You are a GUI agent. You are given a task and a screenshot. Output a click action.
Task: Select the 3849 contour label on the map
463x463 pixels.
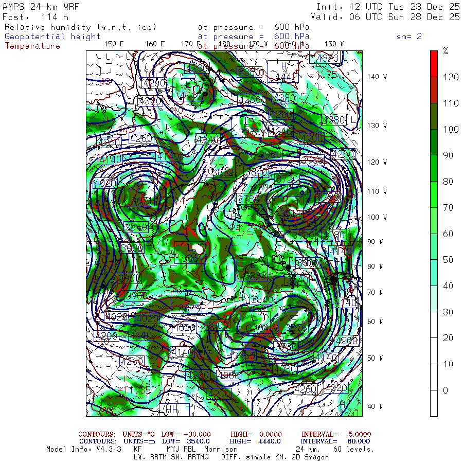pyautogui.click(x=136, y=227)
